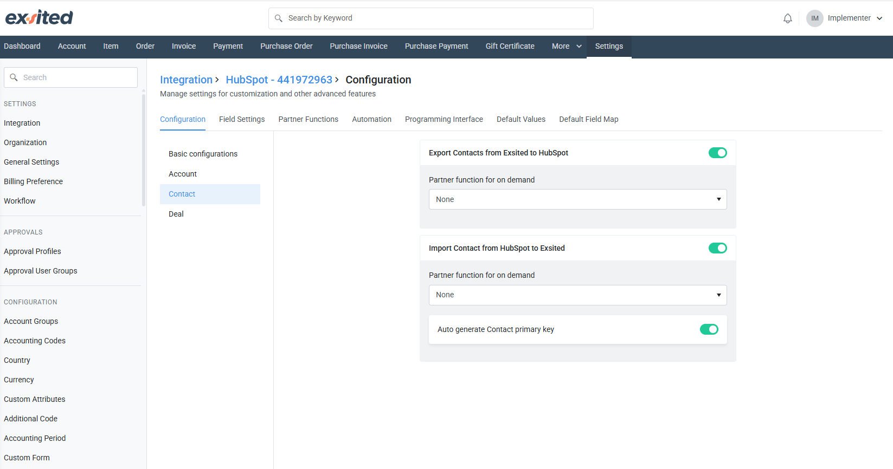
Task: Open General Settings in sidebar
Action: (x=31, y=162)
